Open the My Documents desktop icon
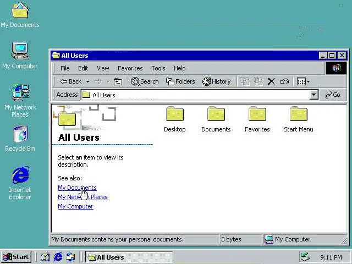The height and width of the screenshot is (264, 352). pos(20,15)
